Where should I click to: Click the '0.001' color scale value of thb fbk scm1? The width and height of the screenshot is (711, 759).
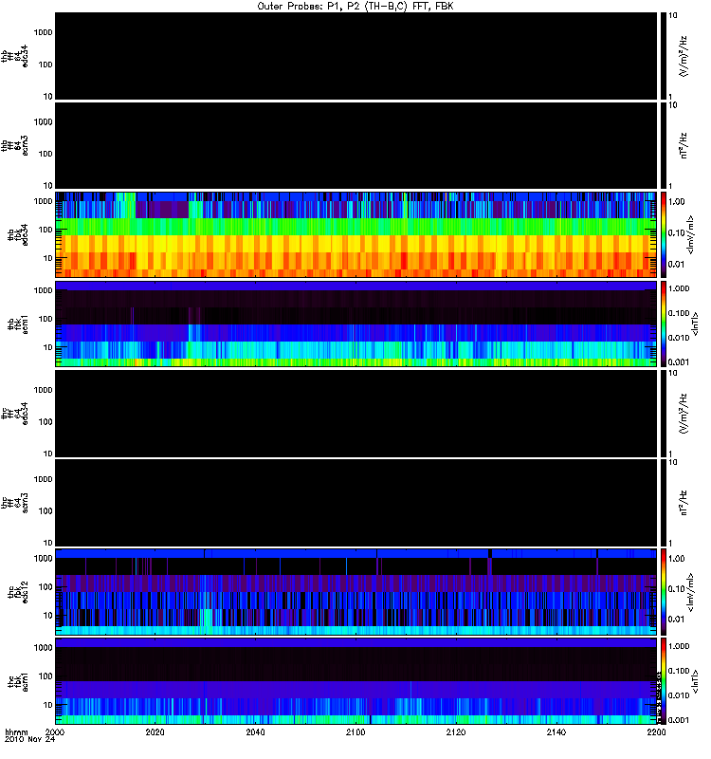[679, 362]
